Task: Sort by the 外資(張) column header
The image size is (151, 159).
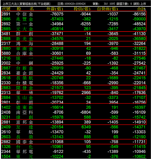Action: (55, 9)
